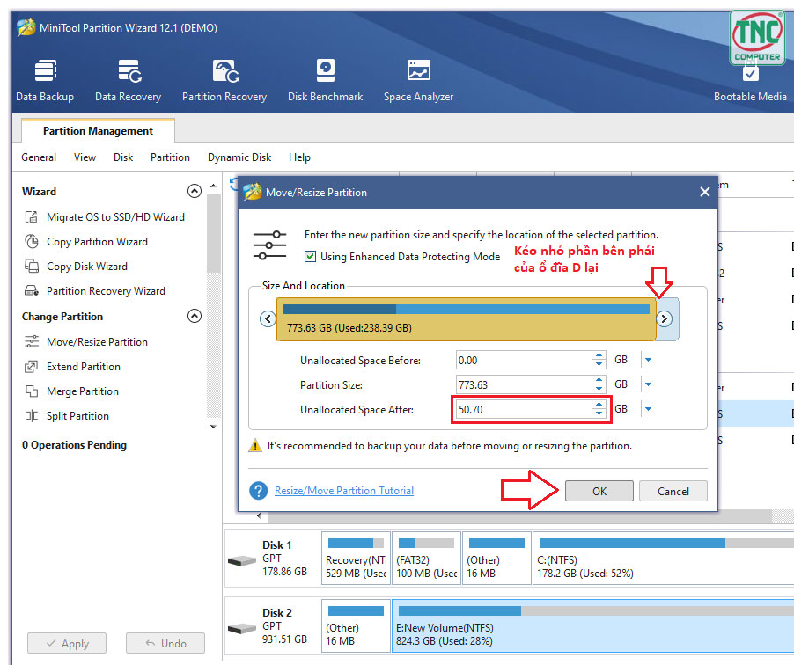Image resolution: width=794 pixels, height=665 pixels.
Task: Click the partition list horizontal scrollbar left arrow
Action: coord(259,516)
